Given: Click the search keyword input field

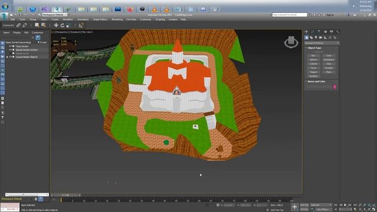Looking at the screenshot, I should 289,15.
